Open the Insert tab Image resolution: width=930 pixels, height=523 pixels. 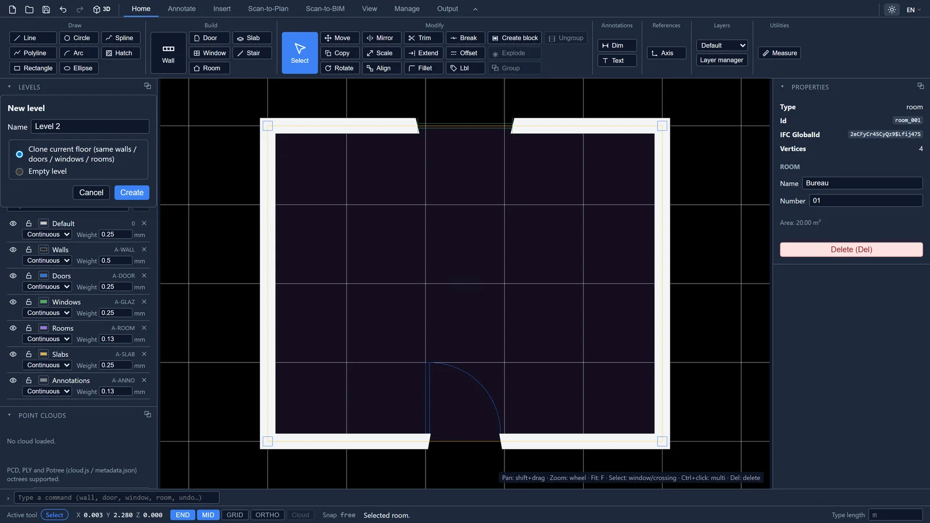point(222,9)
